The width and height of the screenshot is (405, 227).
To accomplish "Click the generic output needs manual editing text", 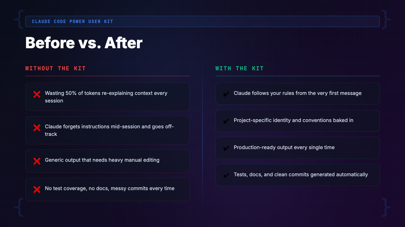I will 102,160.
